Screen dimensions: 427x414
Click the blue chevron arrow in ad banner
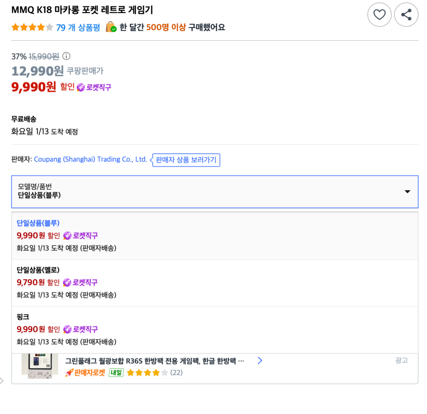pyautogui.click(x=260, y=360)
